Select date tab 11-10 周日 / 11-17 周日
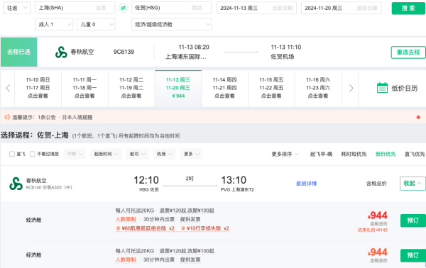 click(x=38, y=88)
